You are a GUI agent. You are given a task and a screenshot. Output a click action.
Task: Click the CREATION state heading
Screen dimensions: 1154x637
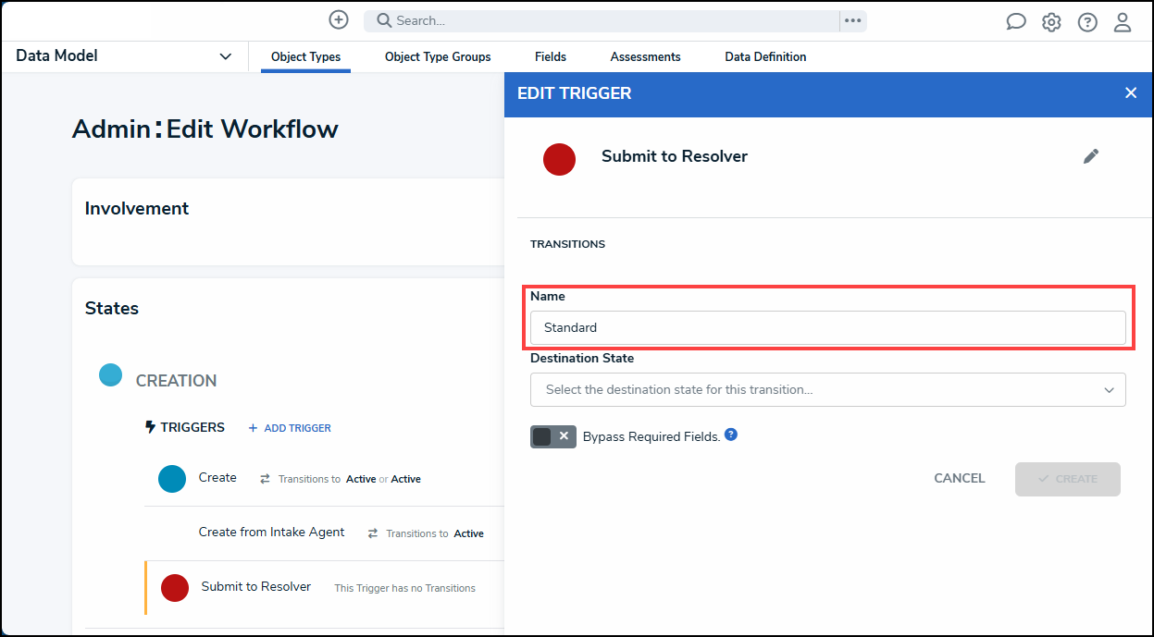(x=176, y=381)
